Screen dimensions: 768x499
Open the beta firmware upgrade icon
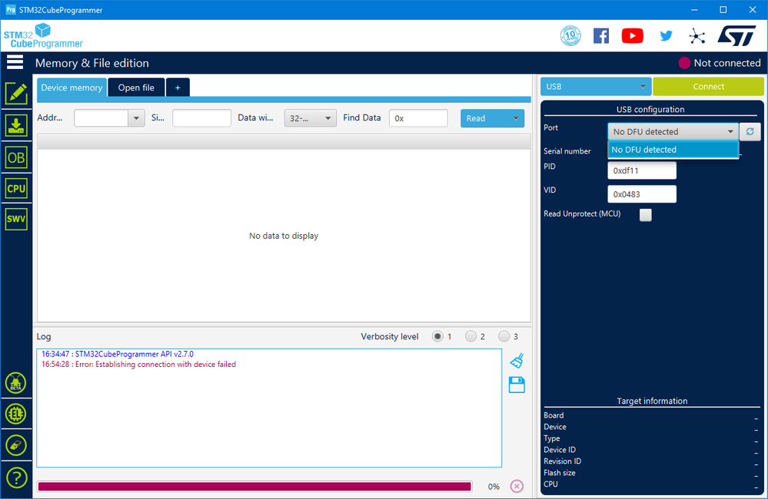[x=15, y=383]
